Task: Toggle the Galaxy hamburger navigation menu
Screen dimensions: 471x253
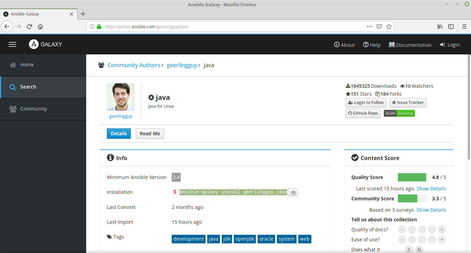Action: pyautogui.click(x=12, y=44)
